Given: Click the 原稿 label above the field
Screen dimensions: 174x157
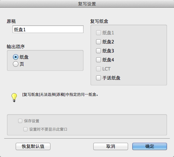Looking at the screenshot, I should 11,21.
